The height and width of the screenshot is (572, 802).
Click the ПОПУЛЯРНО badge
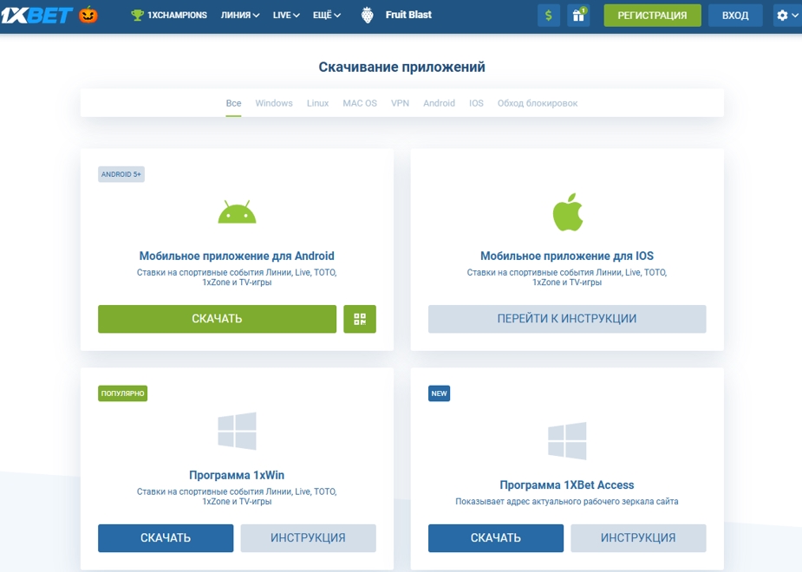(x=123, y=393)
